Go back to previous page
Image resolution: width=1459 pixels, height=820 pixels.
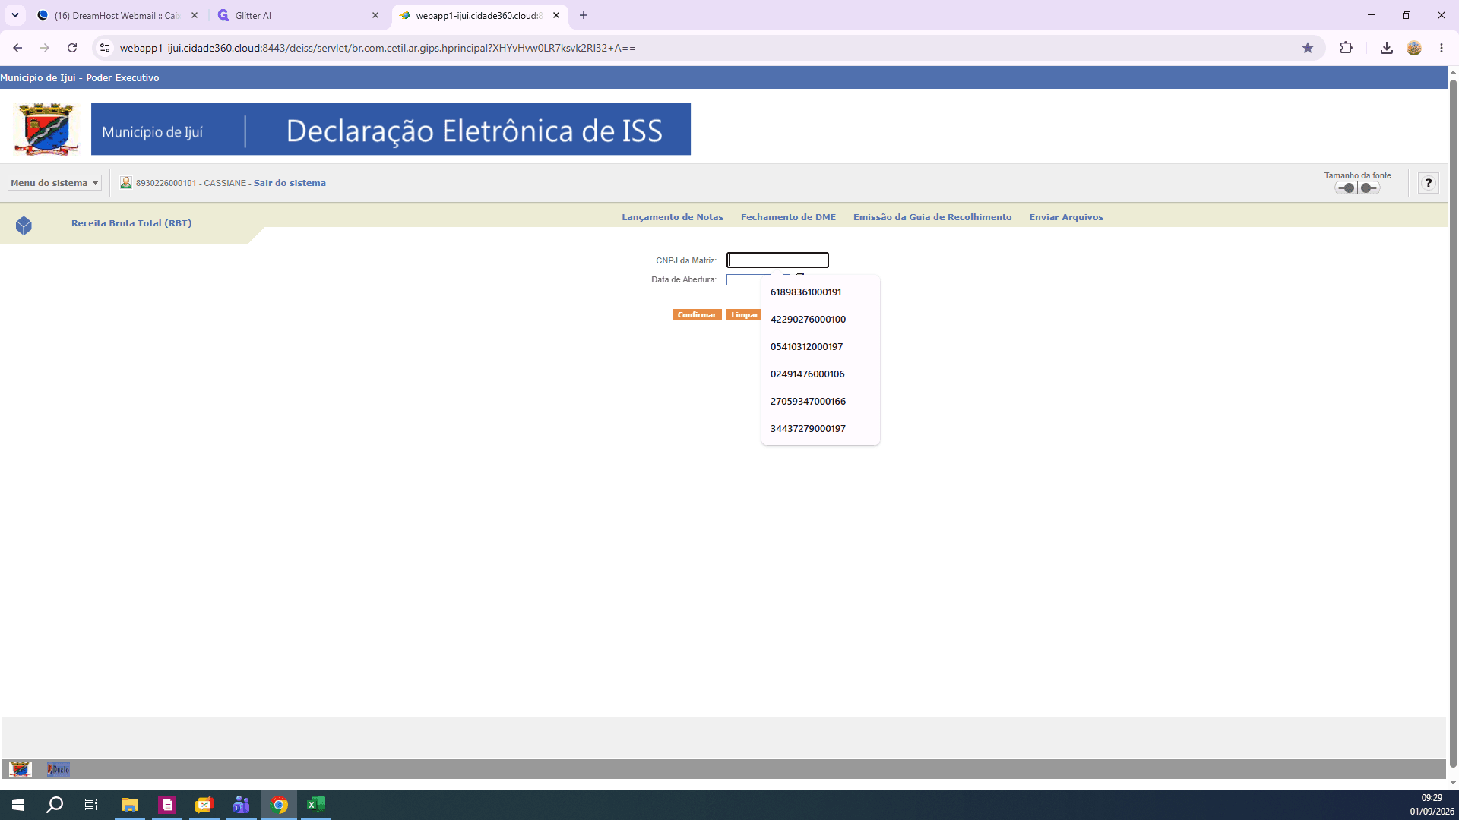[x=17, y=48]
